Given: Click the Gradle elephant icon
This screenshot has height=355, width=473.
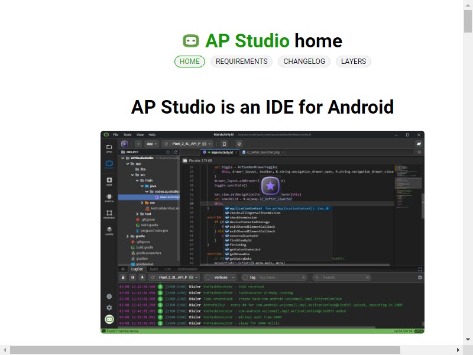Looking at the screenshot, I should pyautogui.click(x=419, y=144).
